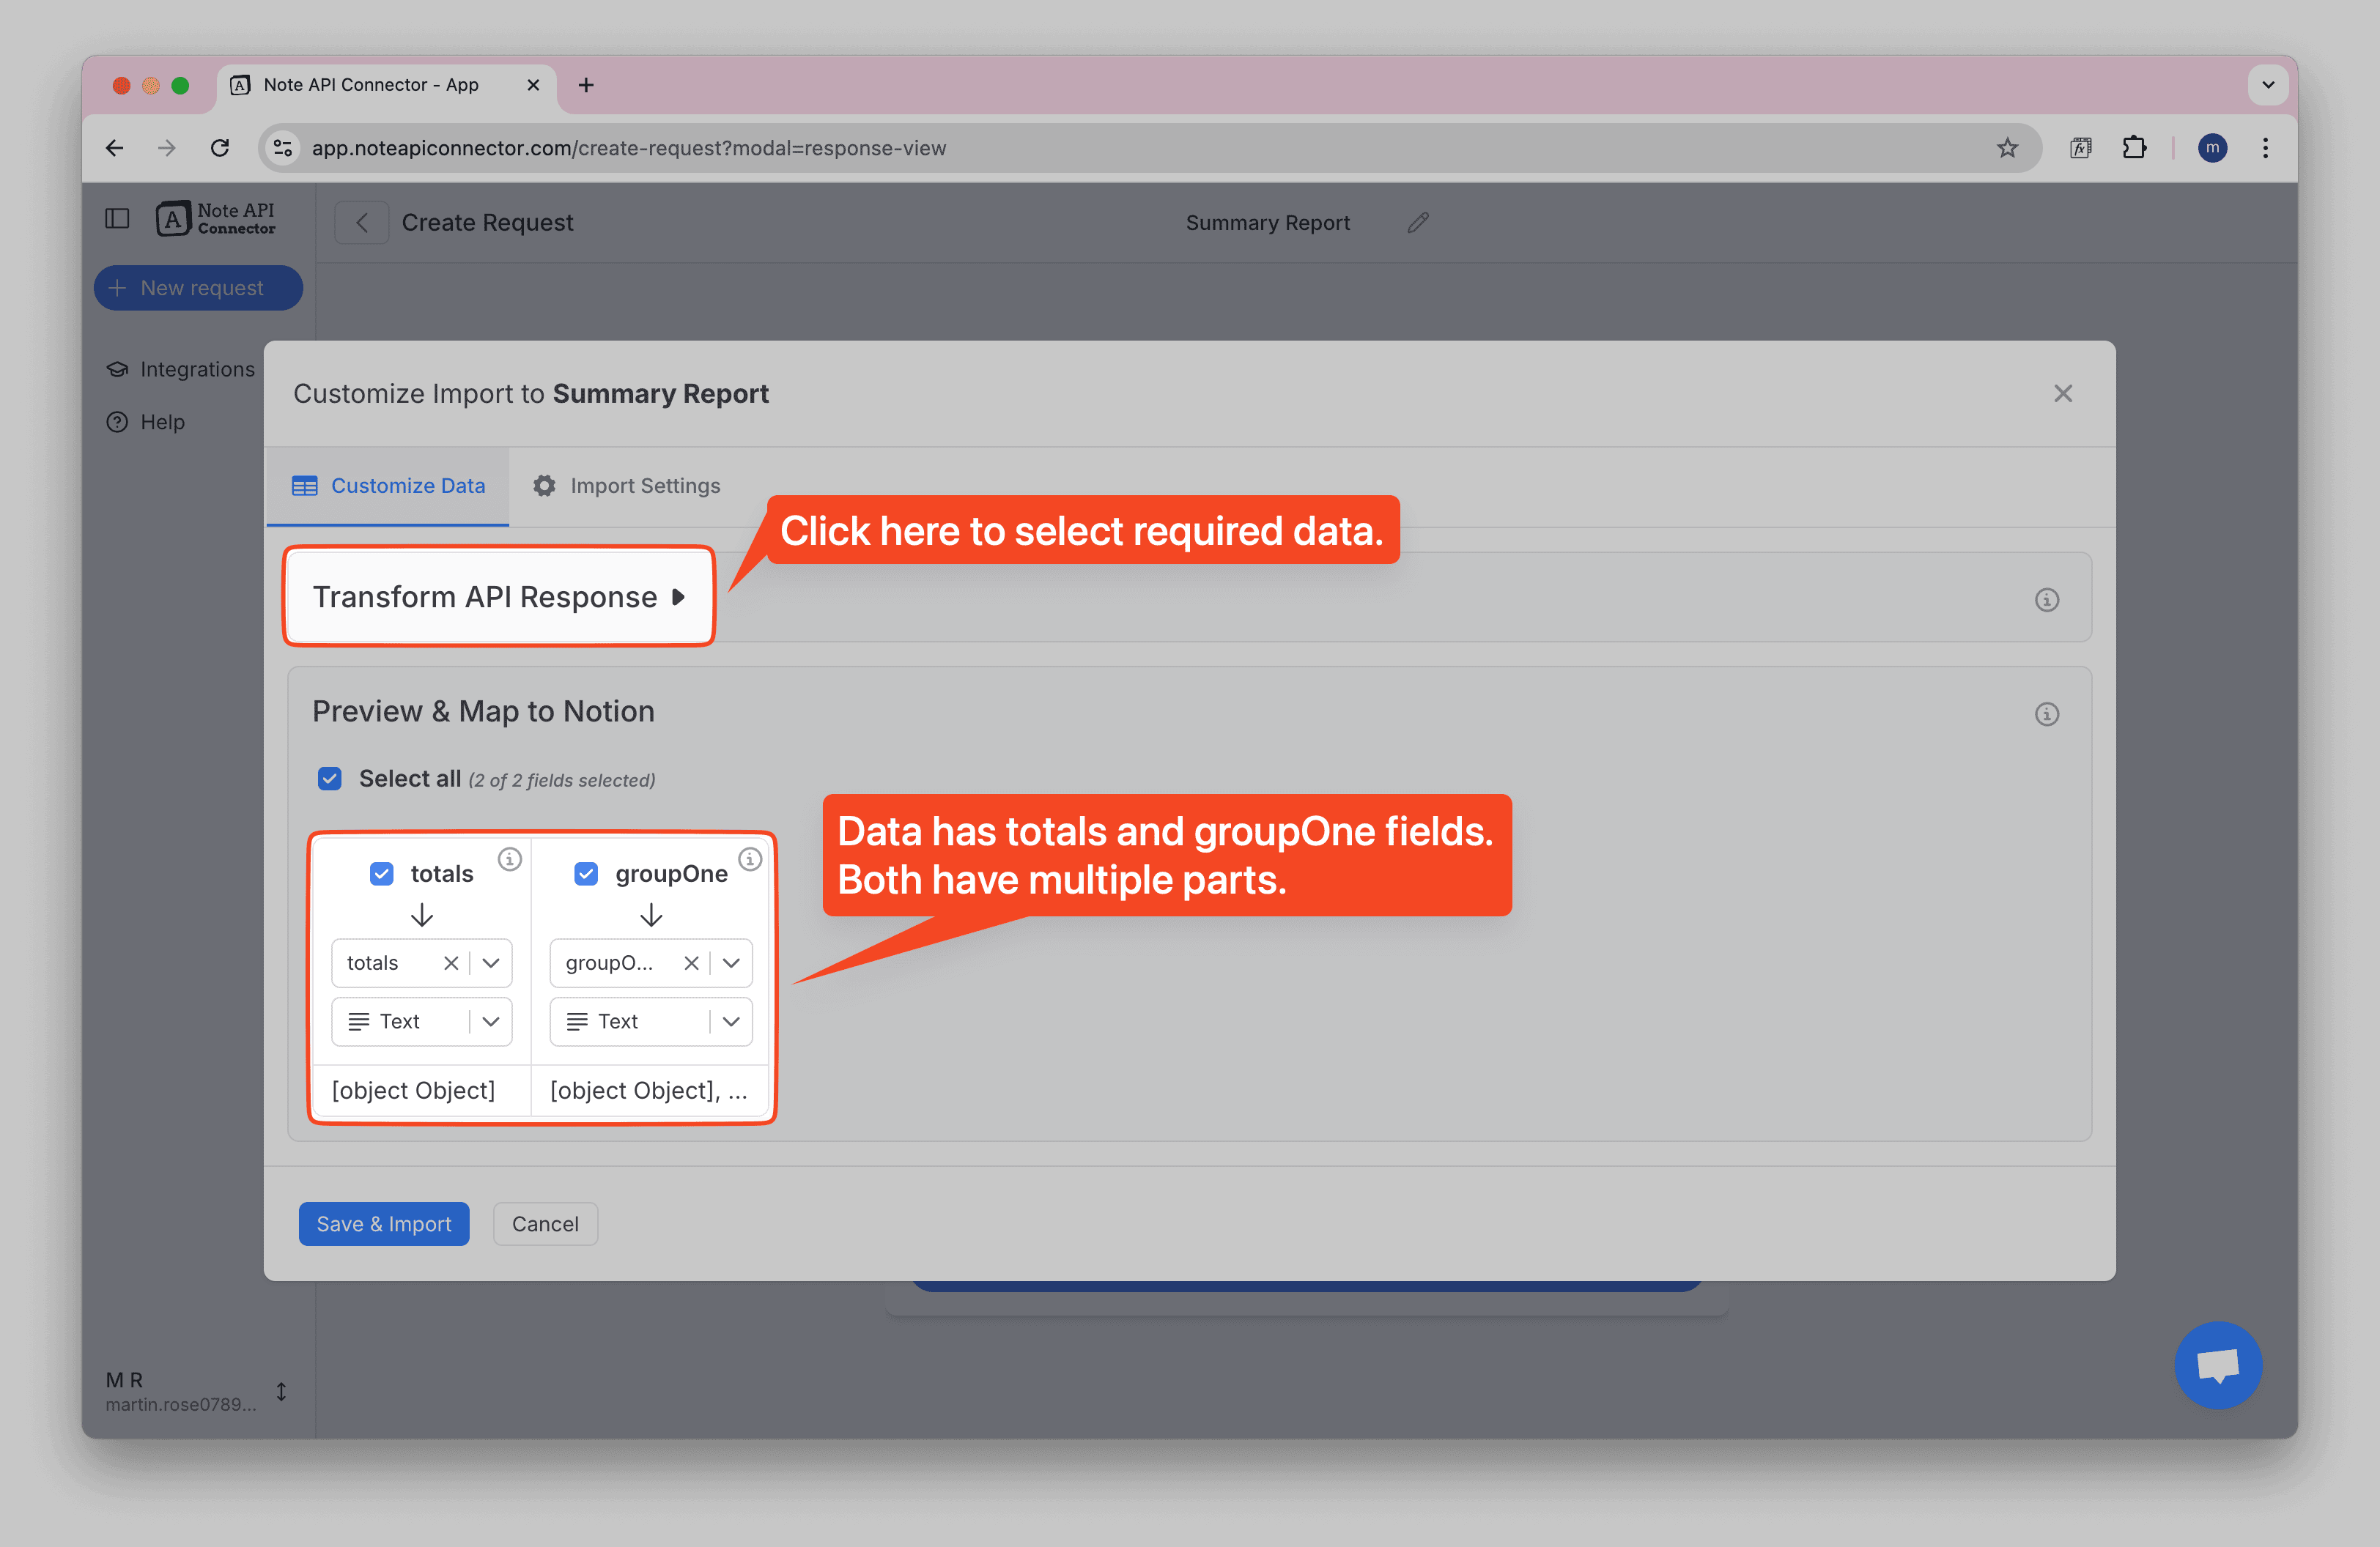The height and width of the screenshot is (1547, 2380).
Task: Uncheck the Select all checkbox
Action: [x=330, y=779]
